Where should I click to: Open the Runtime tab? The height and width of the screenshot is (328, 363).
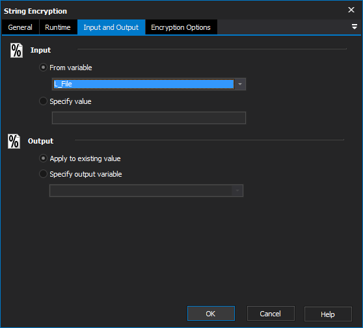click(58, 27)
